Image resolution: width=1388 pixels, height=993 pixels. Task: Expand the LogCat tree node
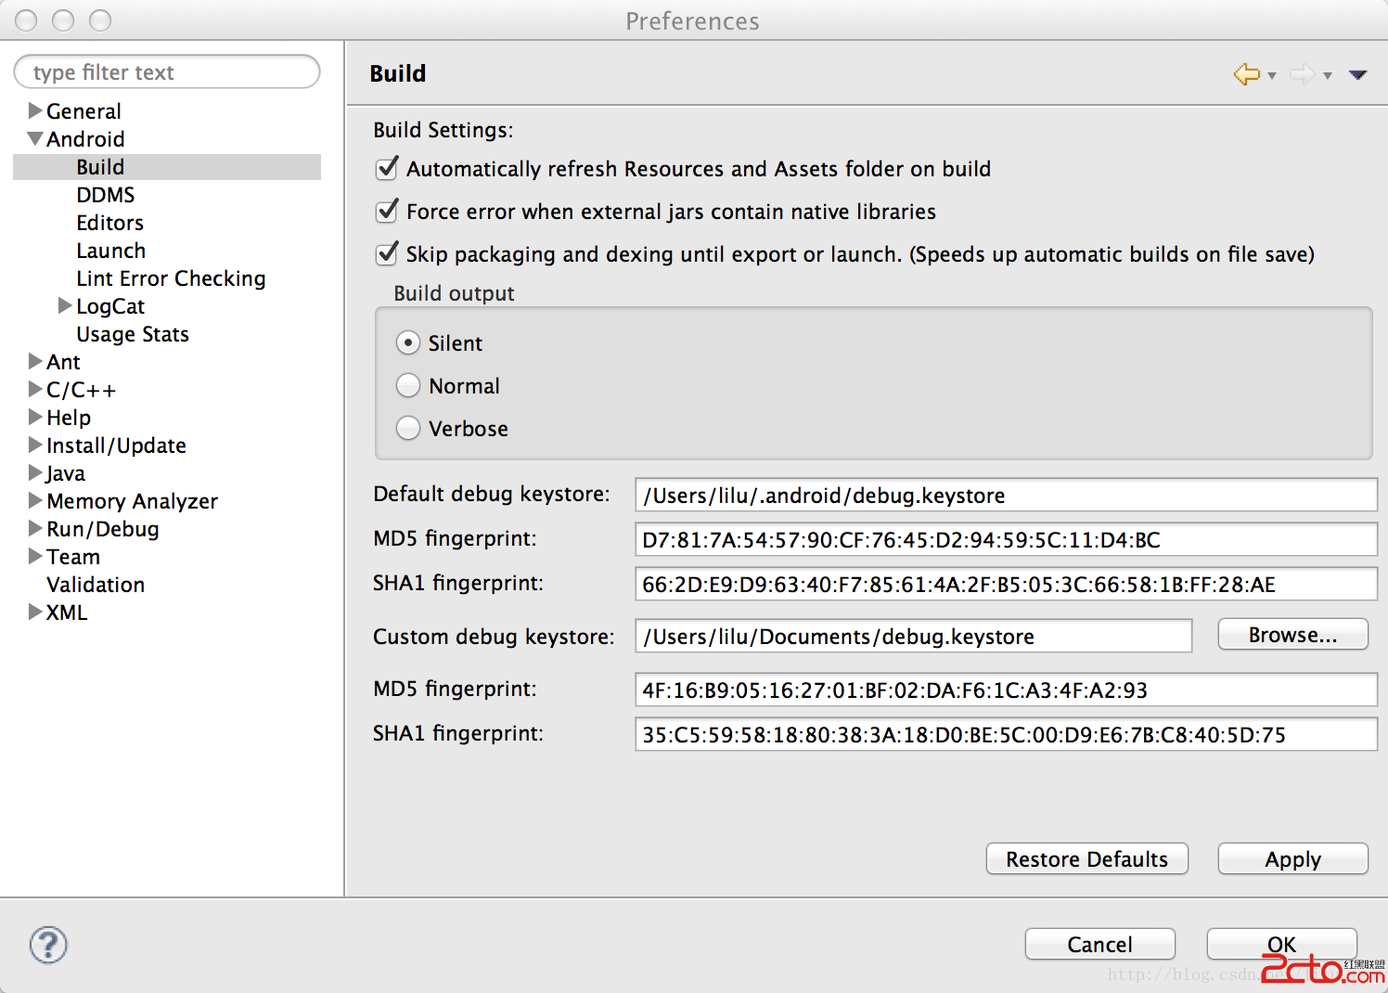(65, 305)
